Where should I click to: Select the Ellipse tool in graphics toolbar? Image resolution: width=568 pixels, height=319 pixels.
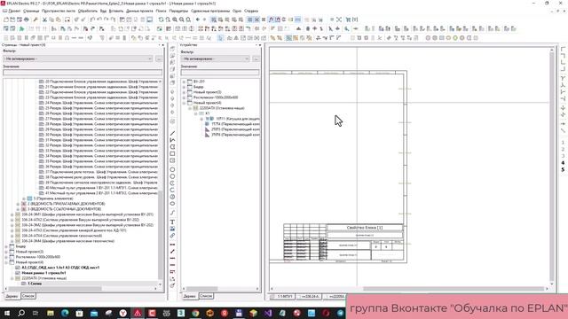[x=172, y=204]
